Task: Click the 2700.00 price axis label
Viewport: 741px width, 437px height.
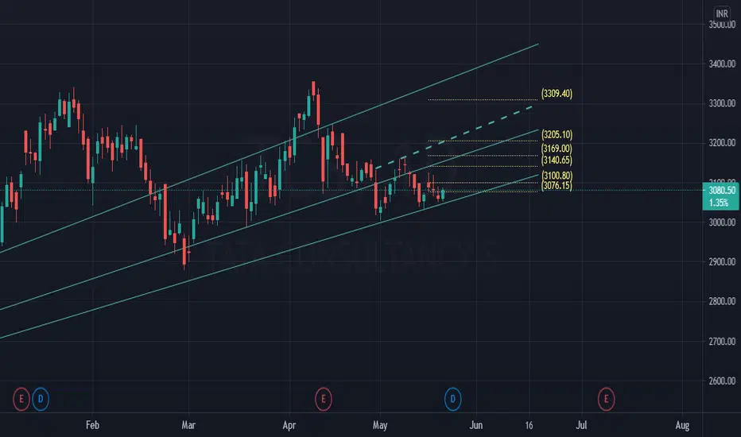Action: point(722,341)
